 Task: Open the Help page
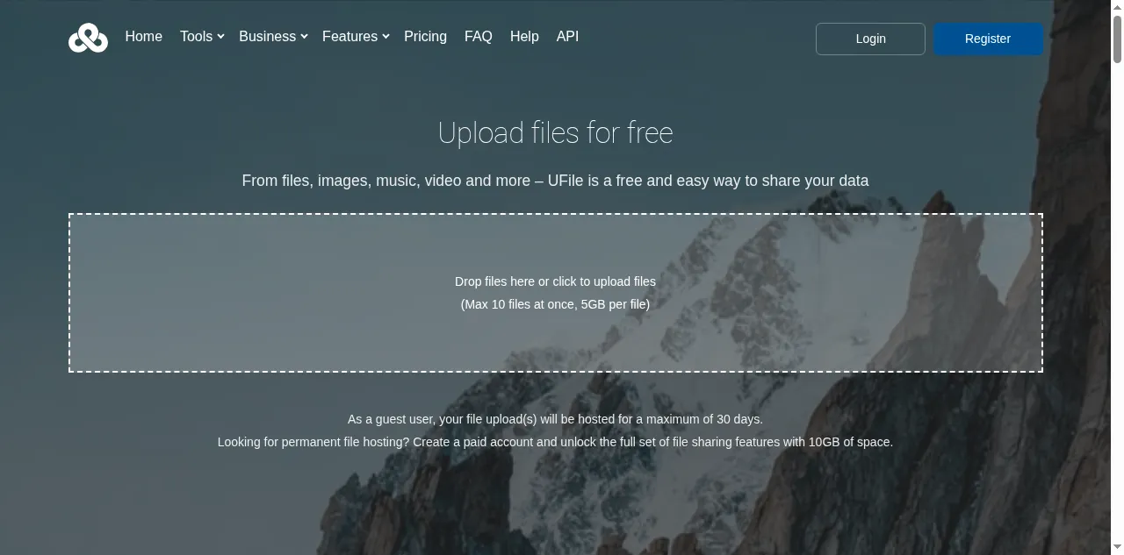(524, 37)
